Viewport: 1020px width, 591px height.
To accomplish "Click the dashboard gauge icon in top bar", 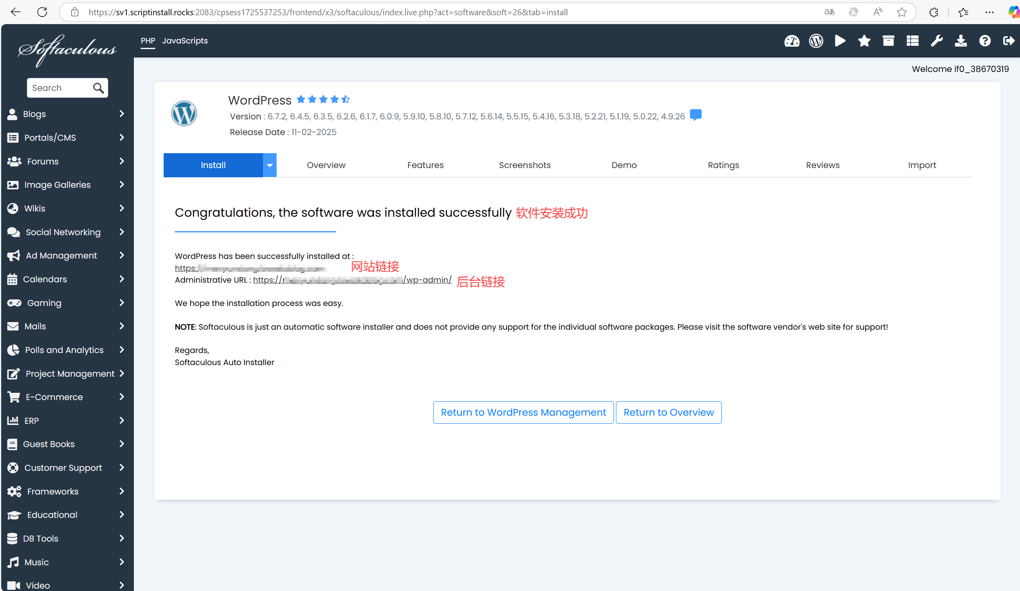I will (x=791, y=41).
